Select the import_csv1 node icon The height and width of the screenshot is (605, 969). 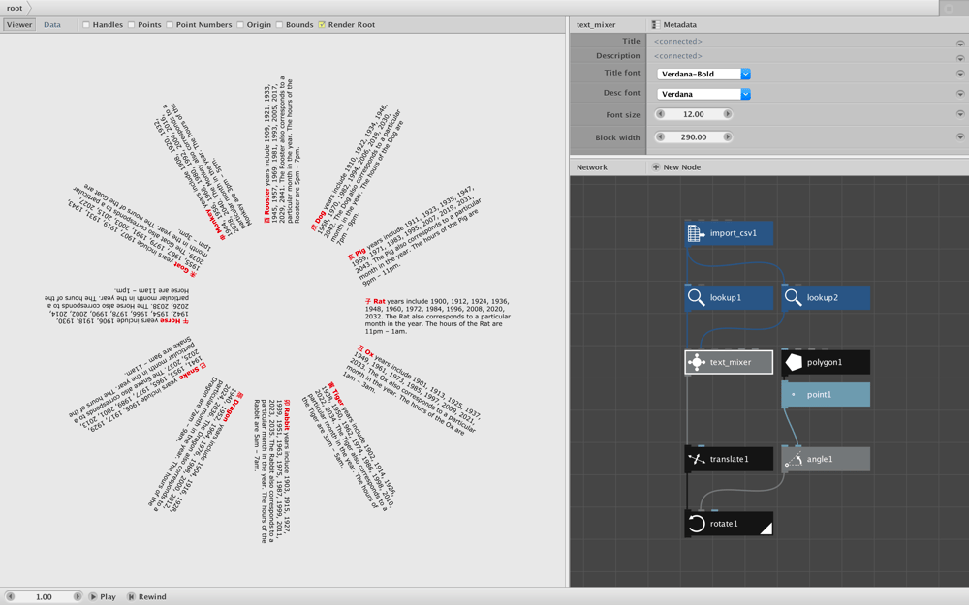pos(696,233)
